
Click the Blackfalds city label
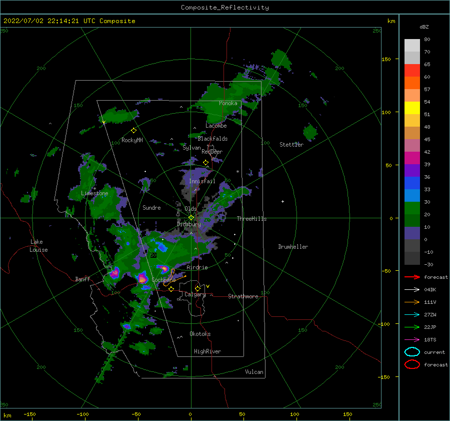tap(212, 139)
